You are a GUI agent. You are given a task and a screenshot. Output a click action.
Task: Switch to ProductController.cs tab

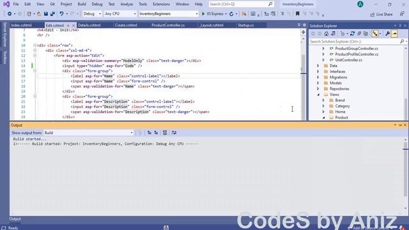click(168, 26)
